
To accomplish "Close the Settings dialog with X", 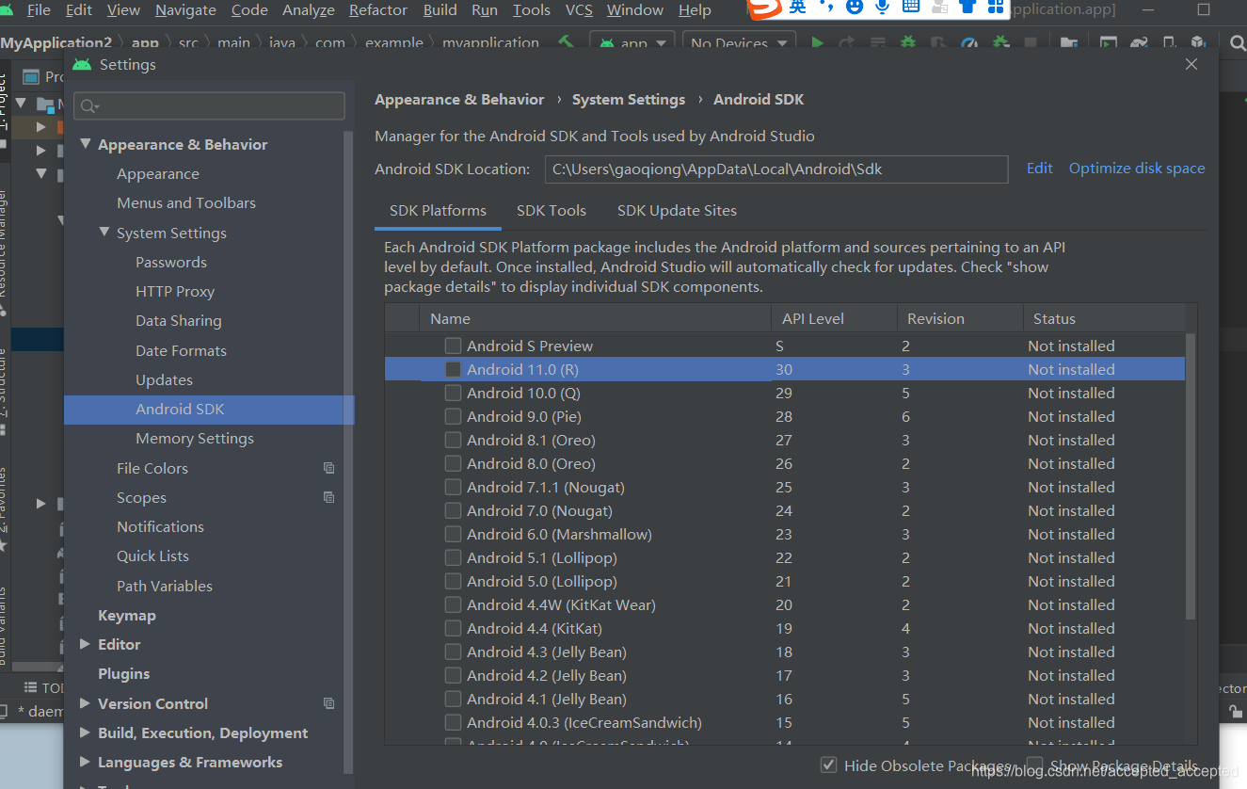I will coord(1191,64).
